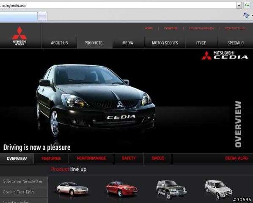Screen dimensions: 253x203
Task: Open the CONTACT US link
Action: (x=235, y=28)
